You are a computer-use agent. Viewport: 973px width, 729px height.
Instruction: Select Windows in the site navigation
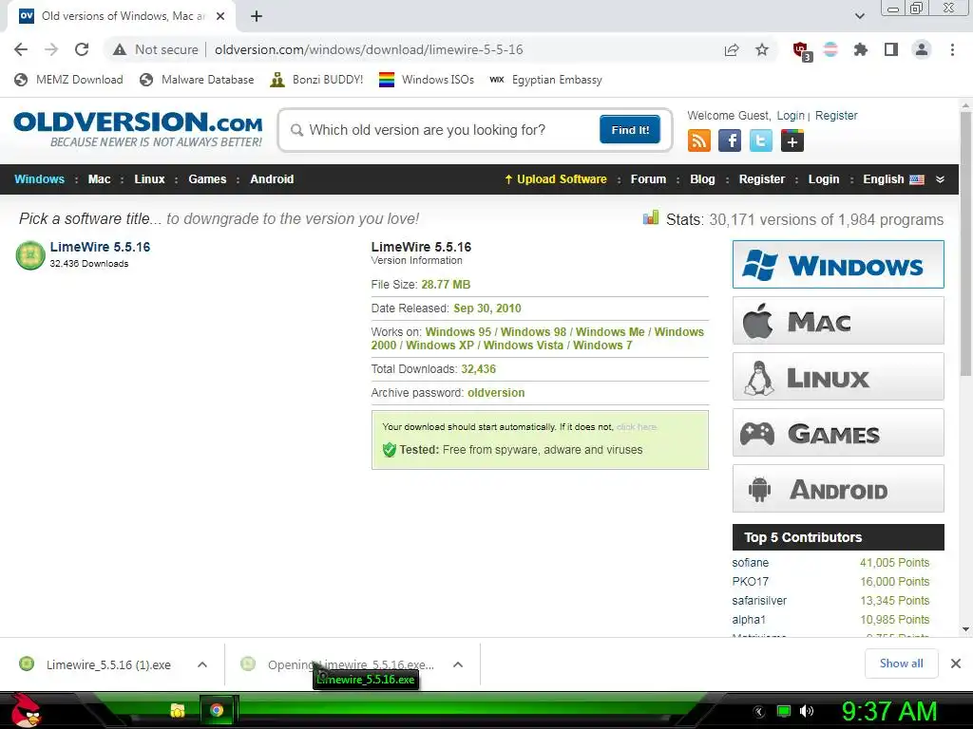(x=39, y=179)
